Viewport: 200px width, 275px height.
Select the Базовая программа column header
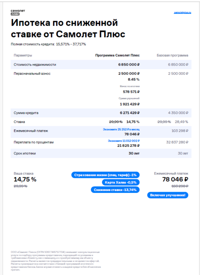click(x=172, y=55)
